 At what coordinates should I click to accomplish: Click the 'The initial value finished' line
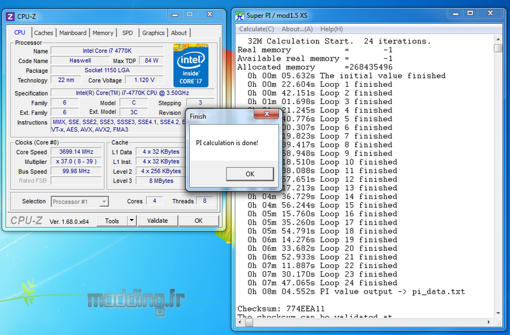point(346,75)
